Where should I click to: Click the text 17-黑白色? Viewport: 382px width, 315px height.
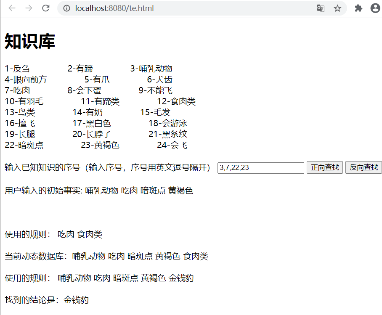point(92,124)
